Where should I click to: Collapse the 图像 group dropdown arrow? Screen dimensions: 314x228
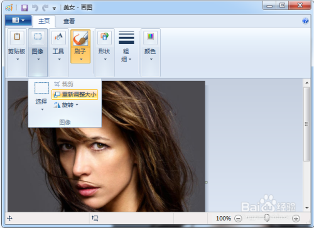[x=38, y=60]
